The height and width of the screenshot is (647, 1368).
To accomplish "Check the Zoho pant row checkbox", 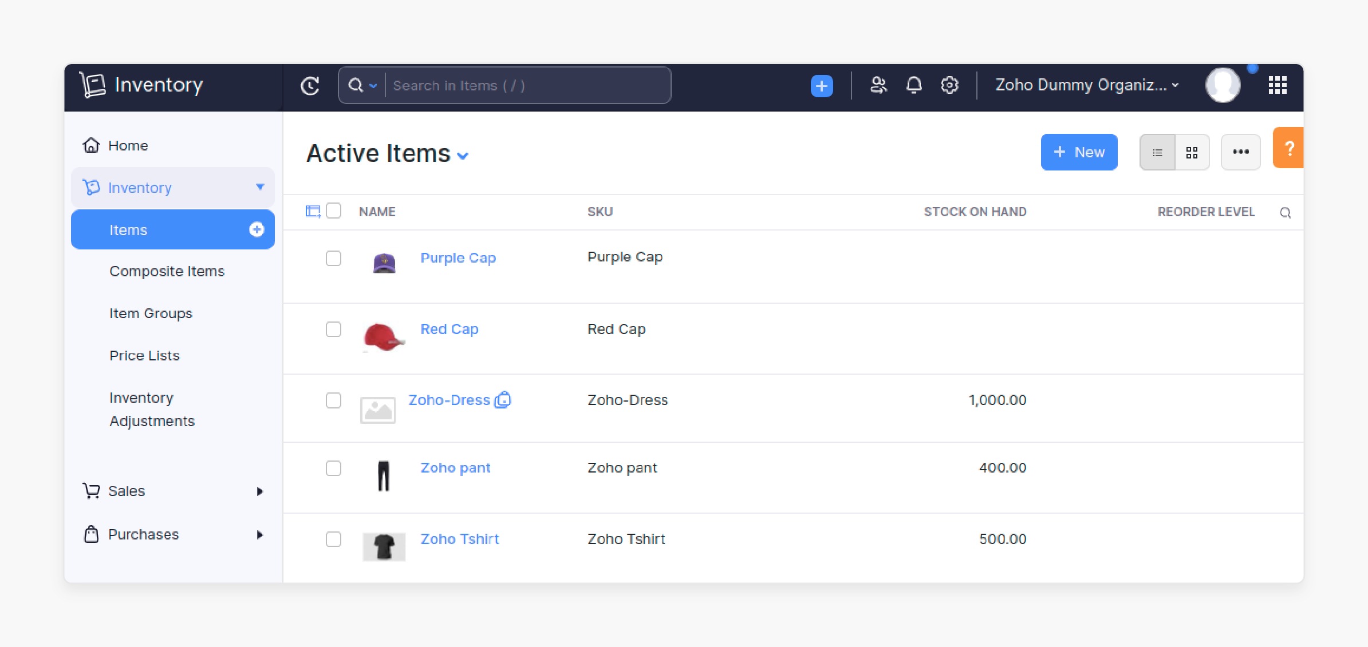I will (333, 468).
